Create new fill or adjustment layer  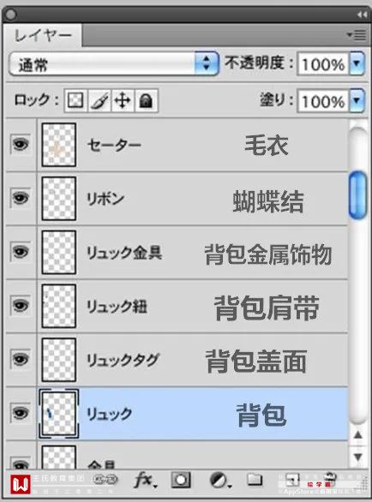pos(219,481)
